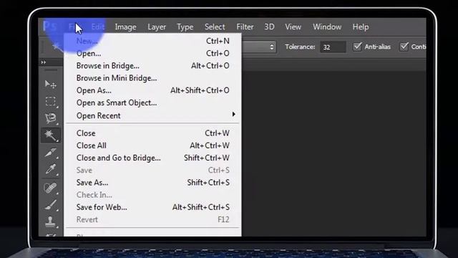
Task: Toggle the Anti-alias checkbox
Action: (357, 47)
